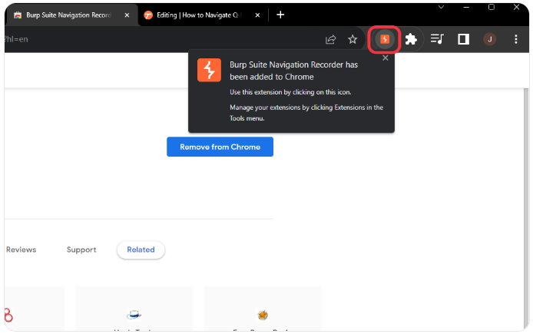
Task: Close the extension added popup
Action: click(x=385, y=58)
